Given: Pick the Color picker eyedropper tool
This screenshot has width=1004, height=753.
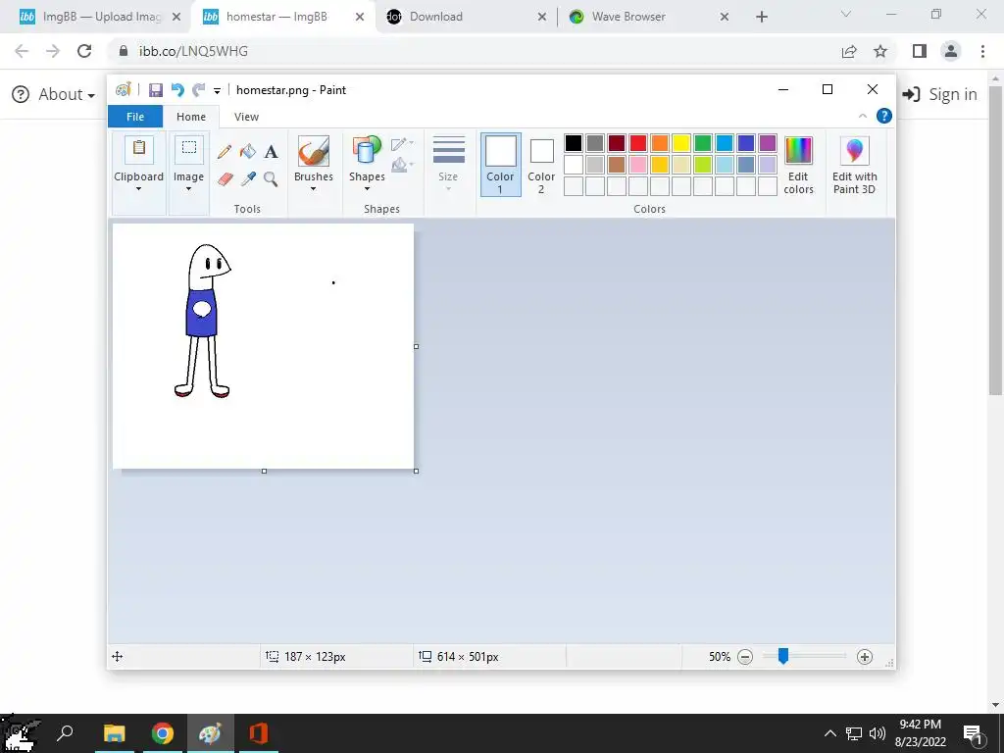Looking at the screenshot, I should coord(248,178).
